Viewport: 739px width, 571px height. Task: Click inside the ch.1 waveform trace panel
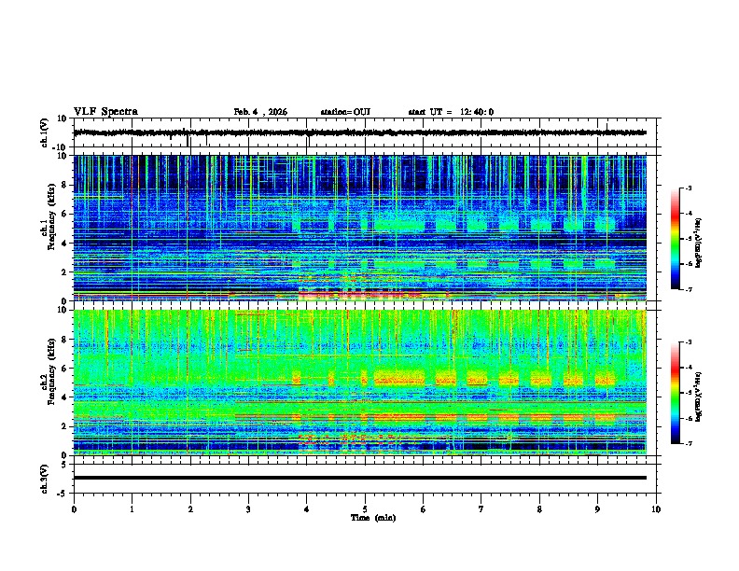[x=367, y=132]
